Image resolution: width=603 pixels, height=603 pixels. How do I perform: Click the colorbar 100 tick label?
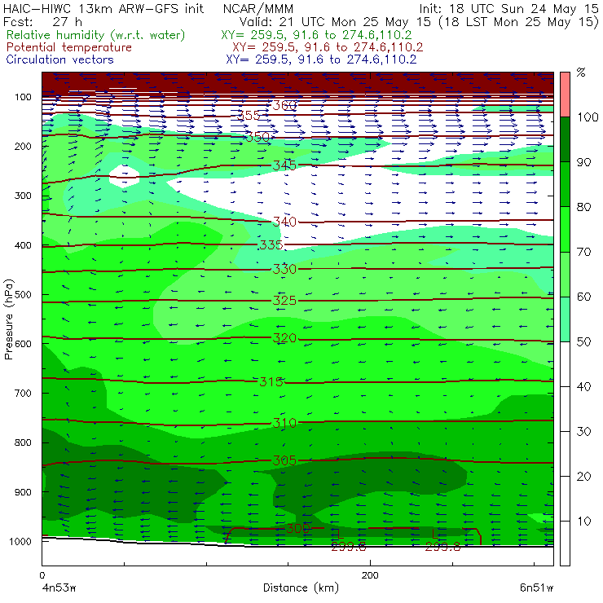point(588,117)
